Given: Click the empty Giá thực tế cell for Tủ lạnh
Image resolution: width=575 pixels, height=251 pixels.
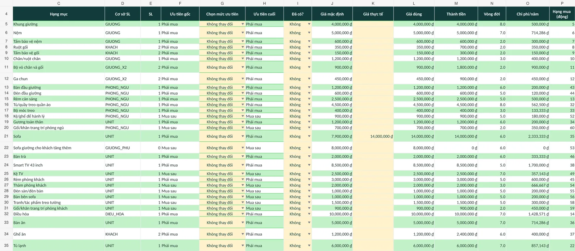Looking at the screenshot, I should click(373, 246).
